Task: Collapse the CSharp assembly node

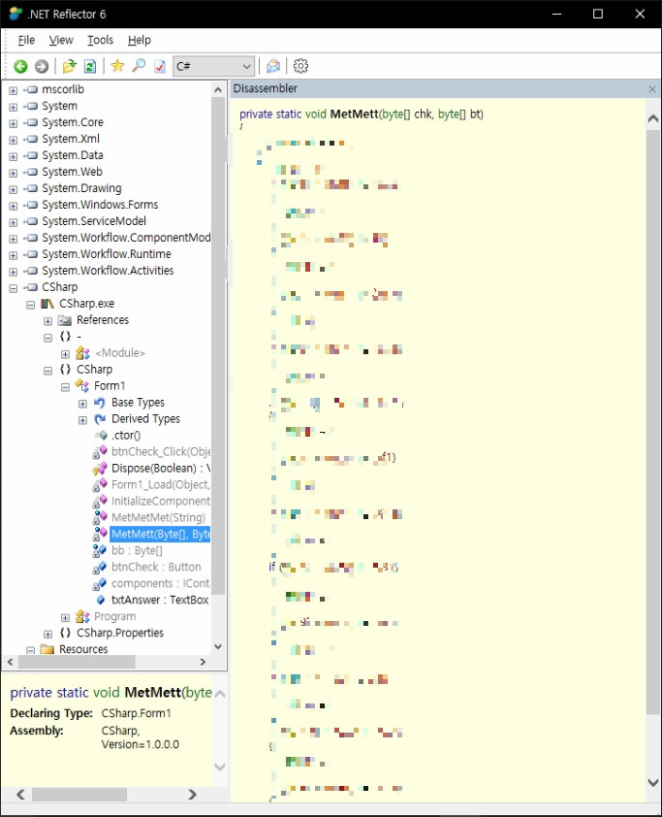Action: click(13, 287)
